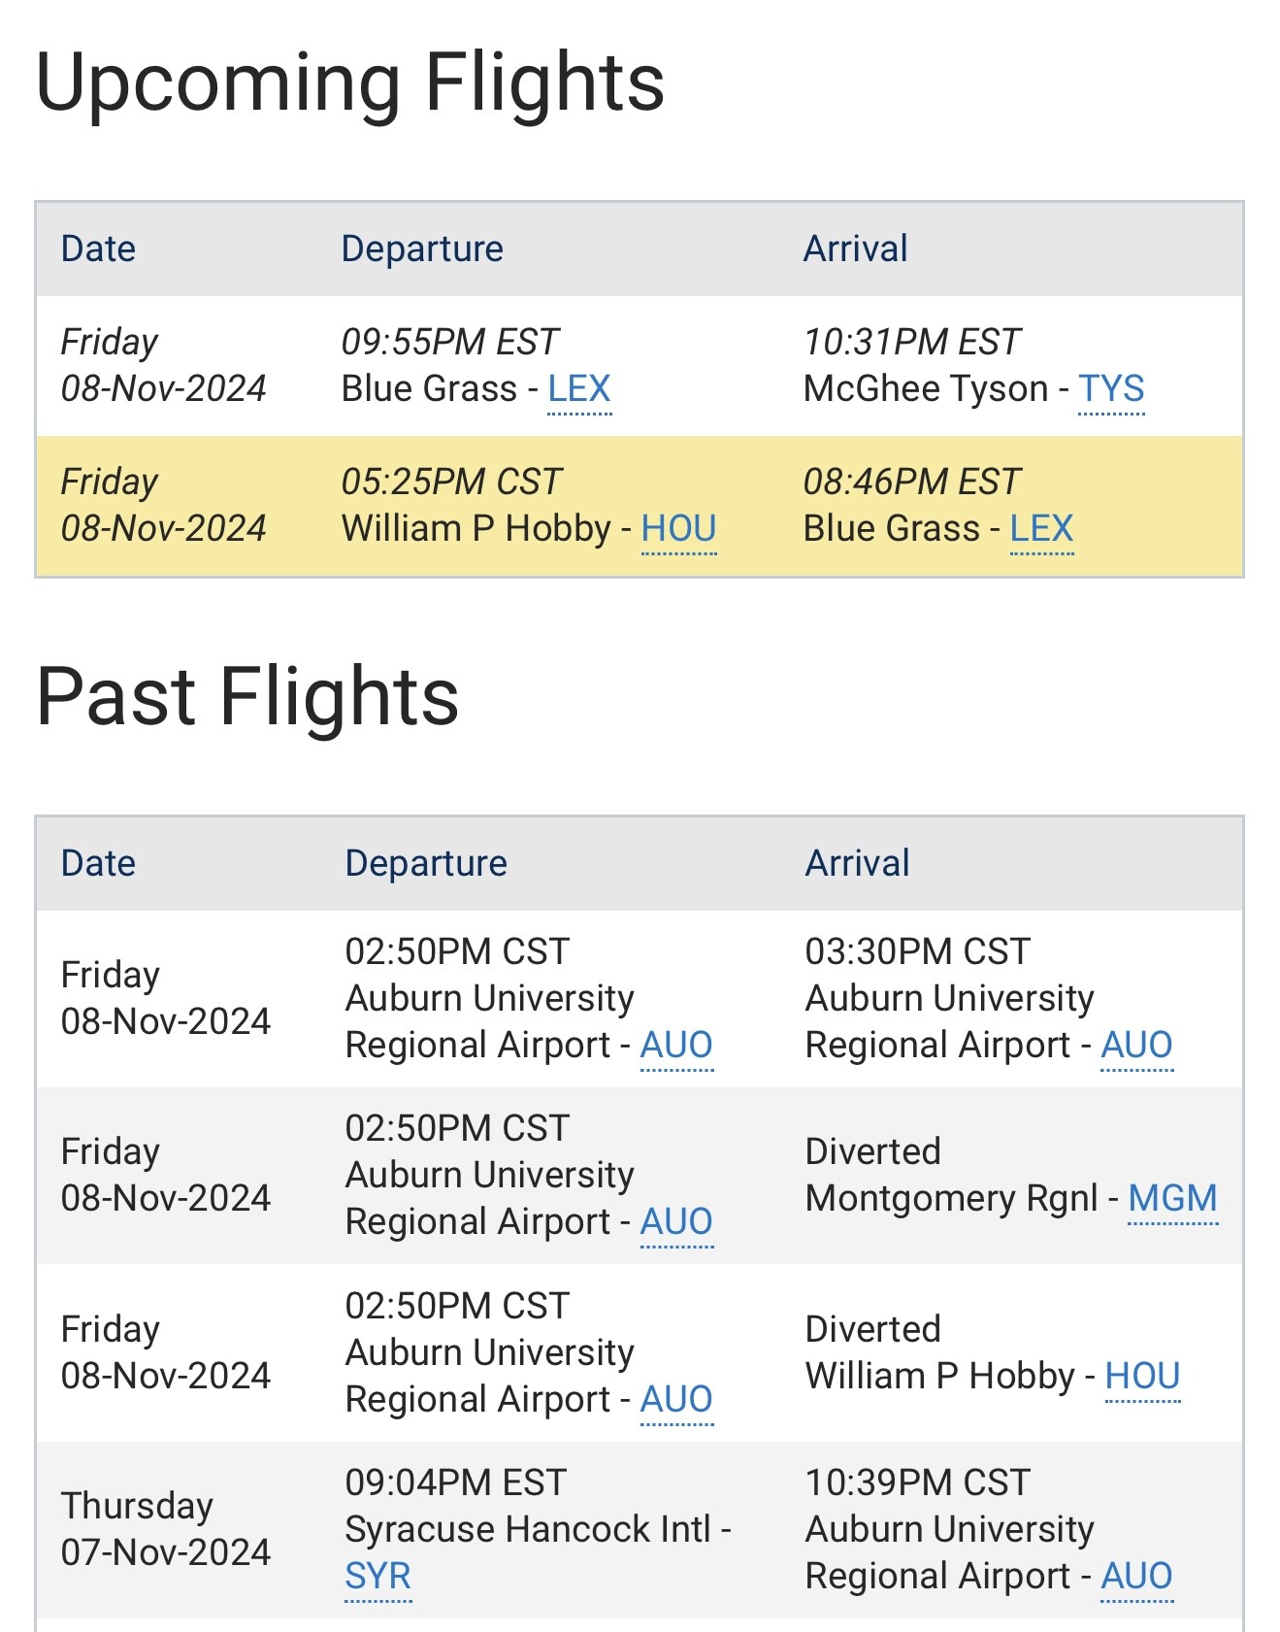Open LEX link in highlighted flight arrival
Viewport: 1280px width, 1632px height.
(x=1041, y=529)
